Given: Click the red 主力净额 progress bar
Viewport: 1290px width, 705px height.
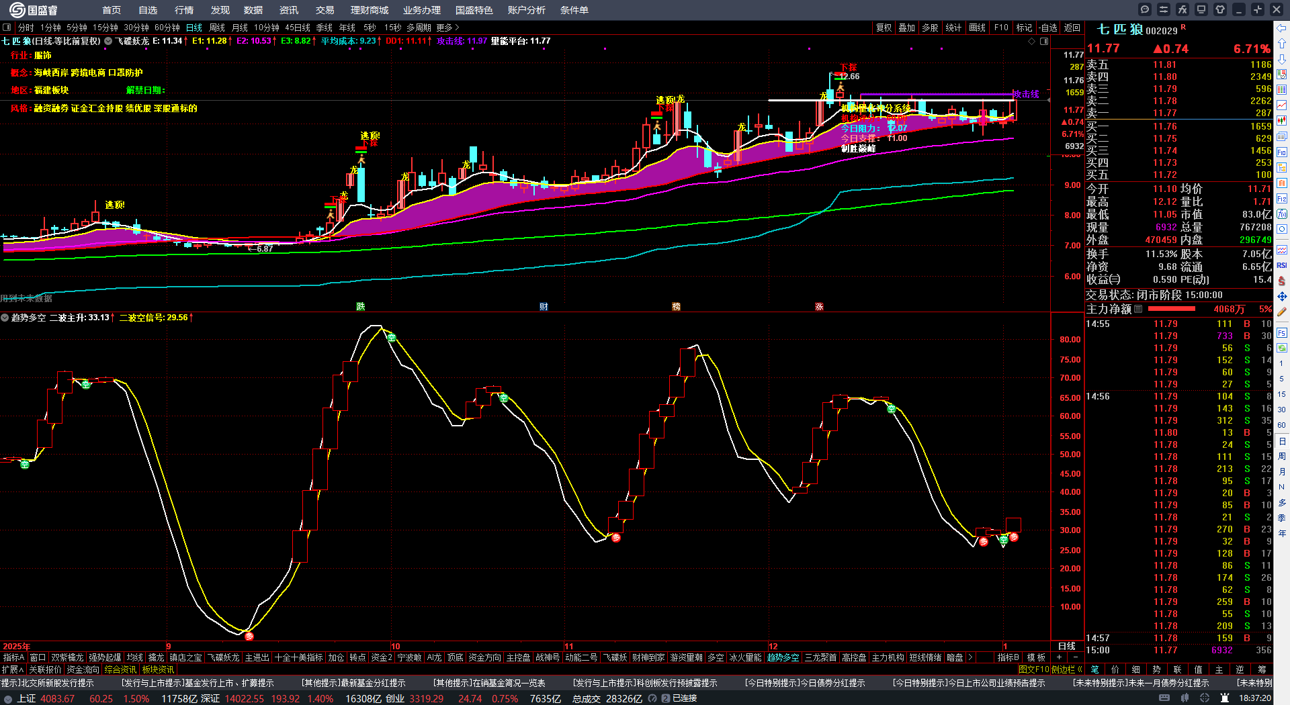Looking at the screenshot, I should [x=1172, y=309].
